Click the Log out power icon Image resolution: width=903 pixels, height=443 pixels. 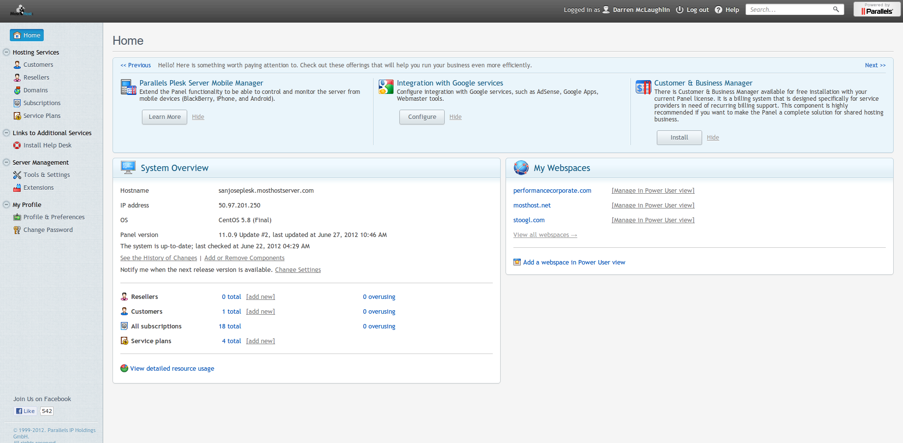pos(679,10)
